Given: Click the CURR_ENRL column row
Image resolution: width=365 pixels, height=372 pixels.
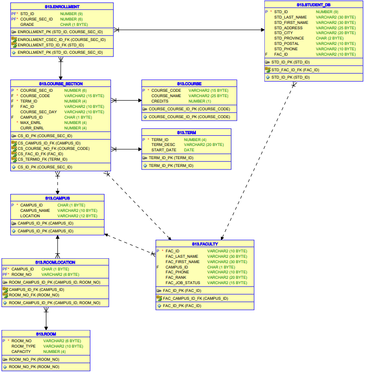Looking at the screenshot, I should point(61,128).
